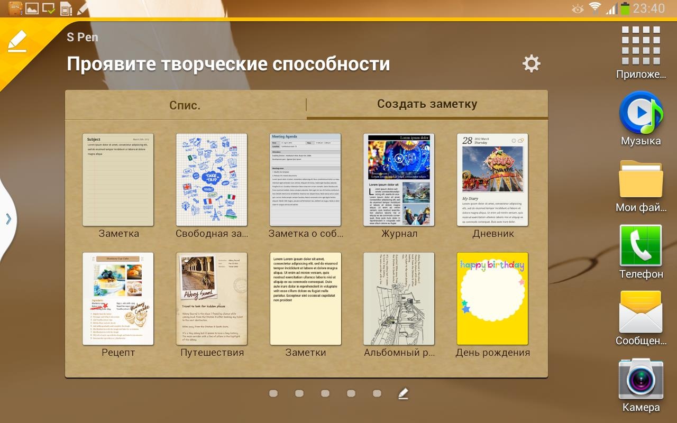Choose the Рецепт recipe template

118,299
